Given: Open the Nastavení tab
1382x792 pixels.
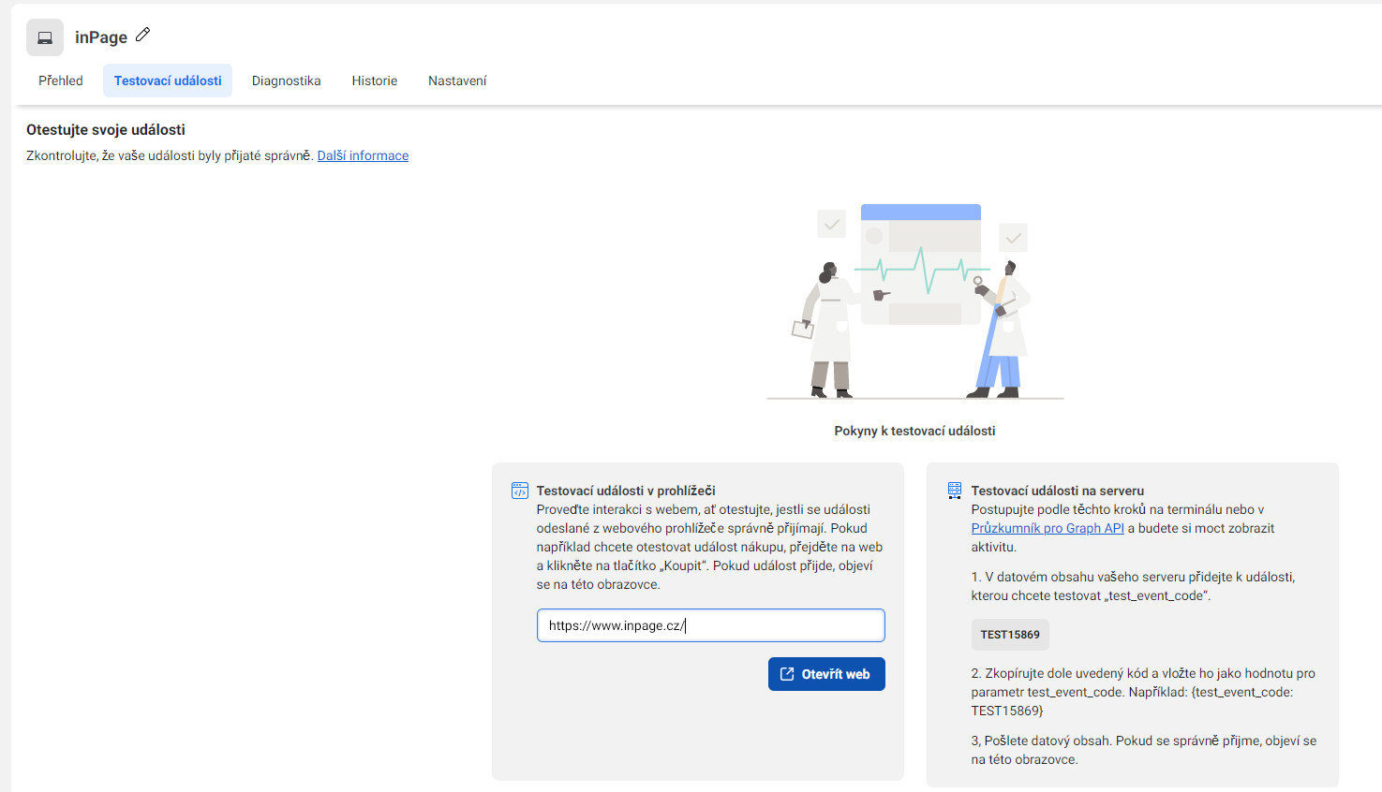Looking at the screenshot, I should coord(457,81).
